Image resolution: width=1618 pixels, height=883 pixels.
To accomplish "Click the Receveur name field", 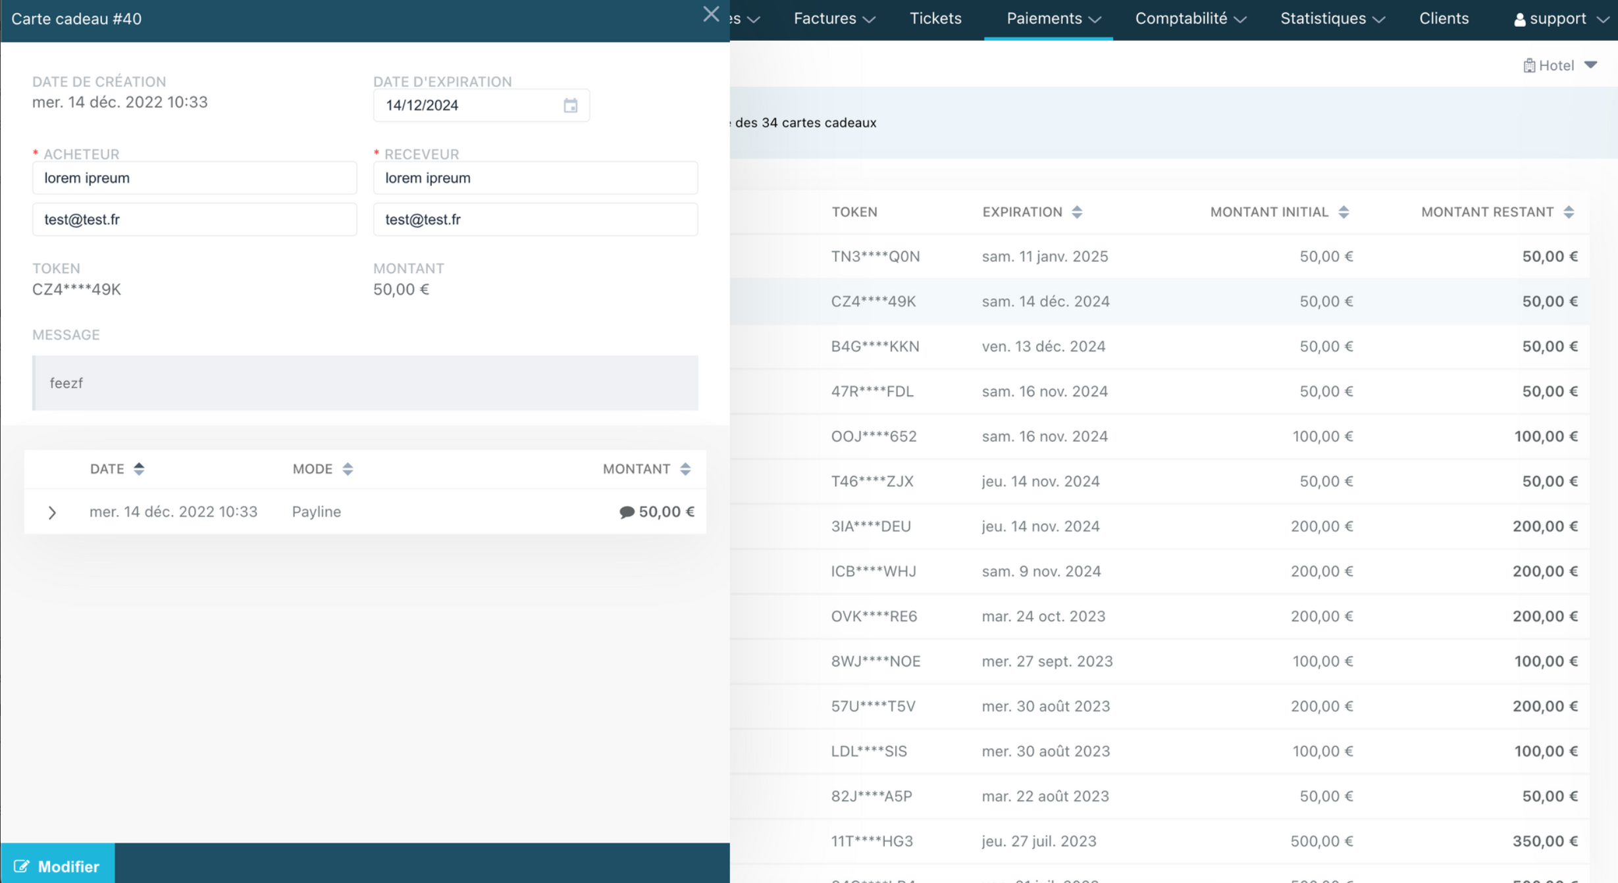I will [x=535, y=178].
